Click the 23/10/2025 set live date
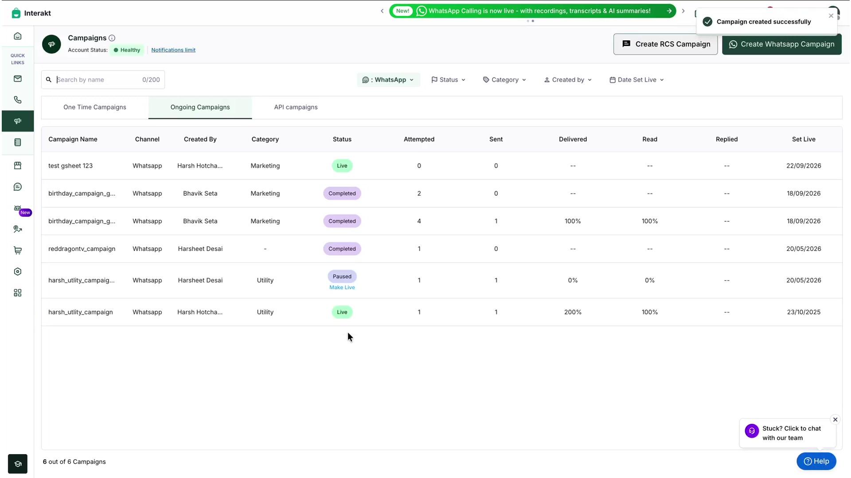 804,312
